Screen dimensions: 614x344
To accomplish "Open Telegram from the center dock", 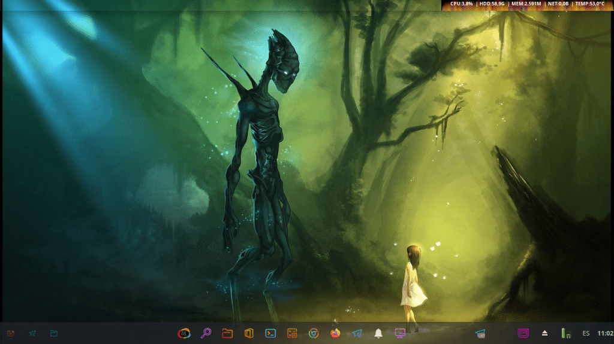I will [x=357, y=333].
